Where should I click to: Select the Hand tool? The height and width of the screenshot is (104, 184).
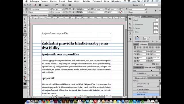[25, 70]
